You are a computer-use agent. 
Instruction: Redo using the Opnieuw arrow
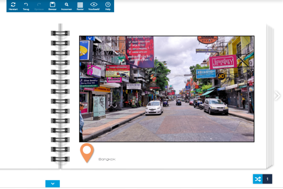click(39, 6)
